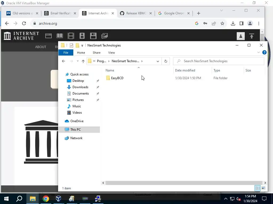The height and width of the screenshot is (204, 273).
Task: Click Internet Archive logo link
Action: [21, 36]
